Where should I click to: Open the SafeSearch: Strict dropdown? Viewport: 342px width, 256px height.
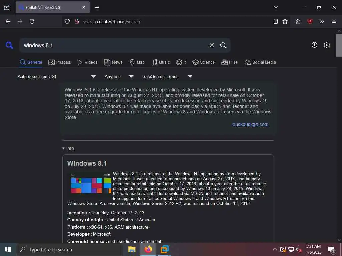pos(167,76)
